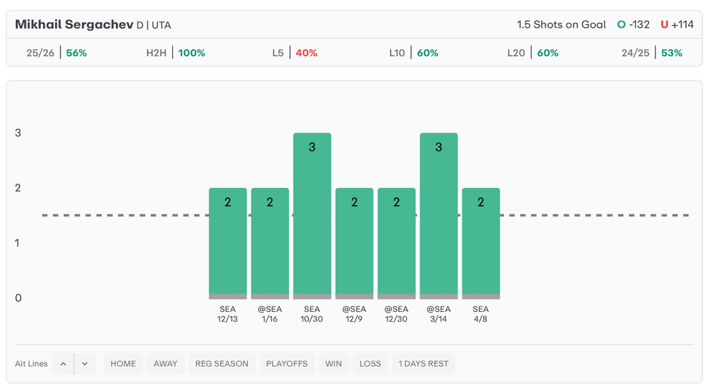Filter games by WIN
Screen dimensions: 711x391
[x=333, y=364]
